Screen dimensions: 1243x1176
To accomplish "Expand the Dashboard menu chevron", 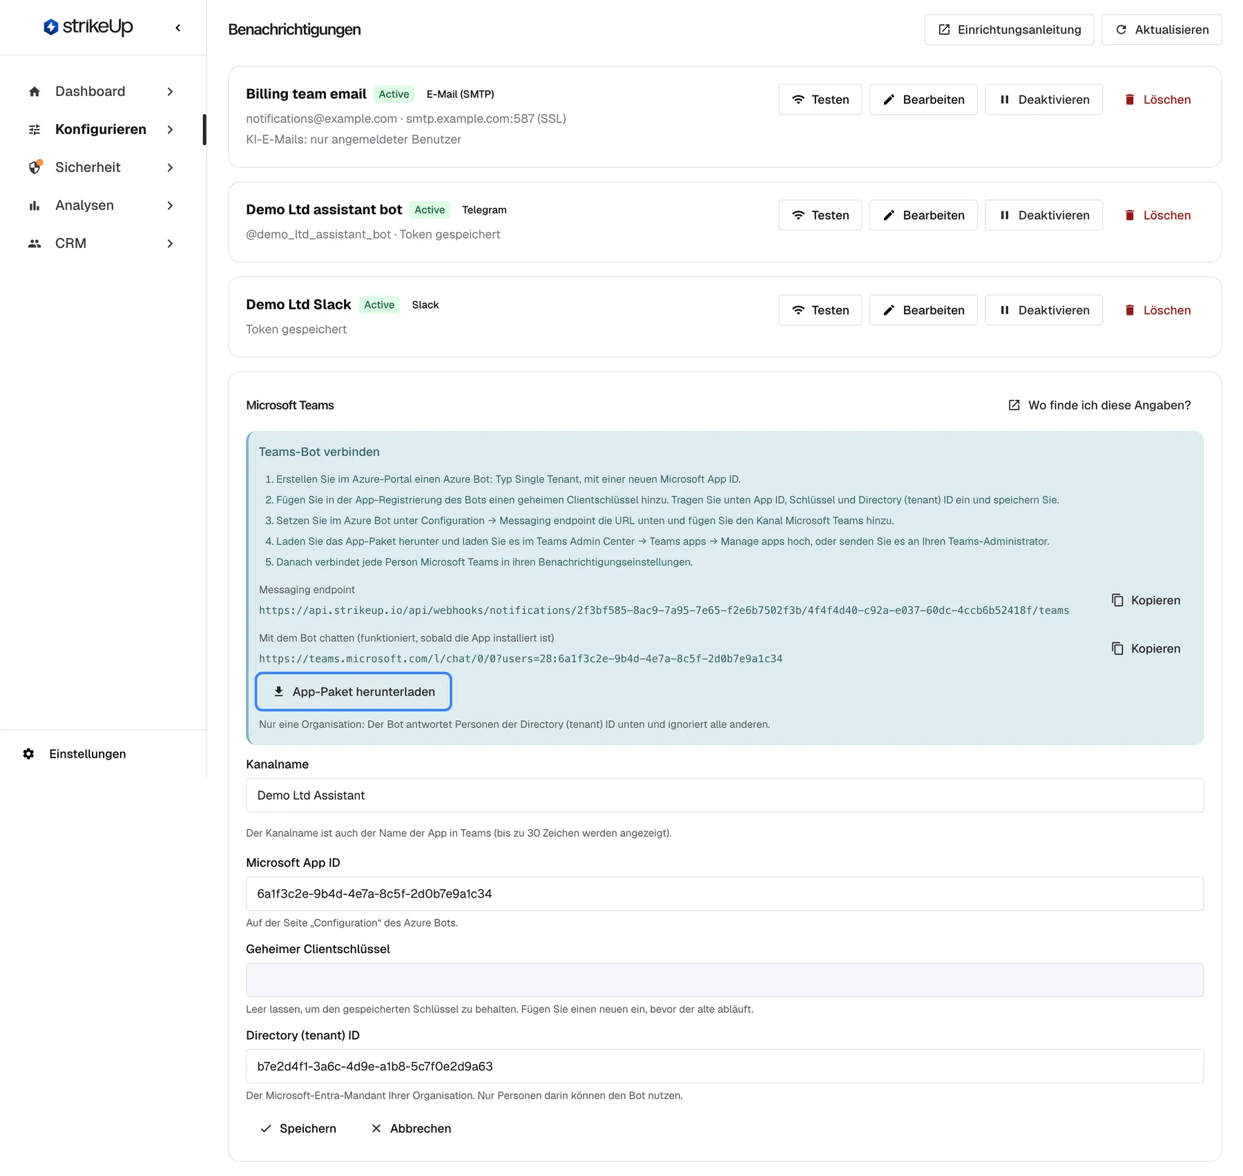I will click(170, 92).
